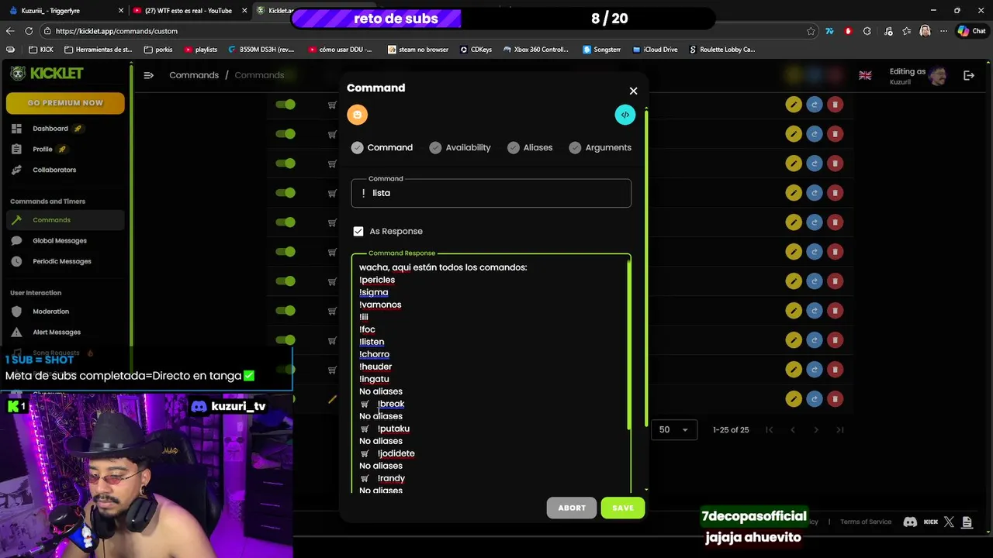
Task: Switch to the Aliases step
Action: (530, 147)
